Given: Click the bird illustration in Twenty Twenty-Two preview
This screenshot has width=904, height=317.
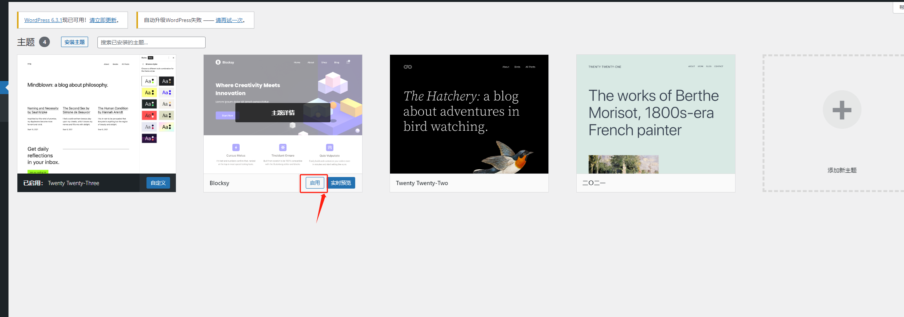Looking at the screenshot, I should pos(506,158).
